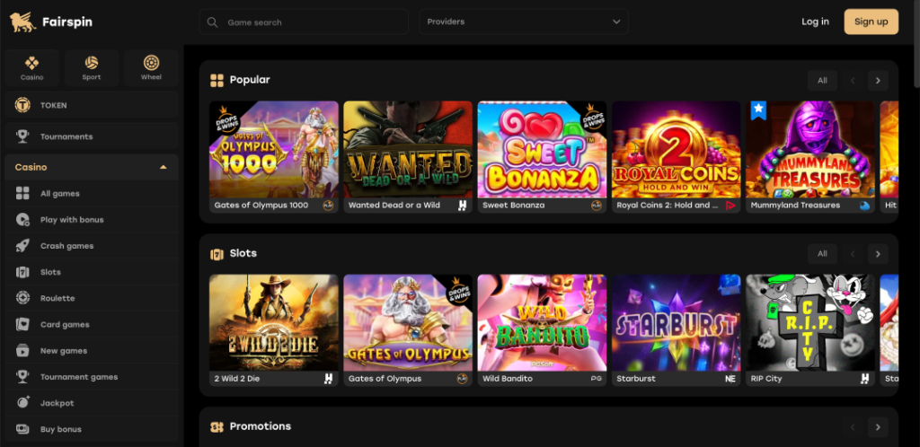Open Wanted Dead or a Wild game
The image size is (920, 447).
tap(408, 149)
